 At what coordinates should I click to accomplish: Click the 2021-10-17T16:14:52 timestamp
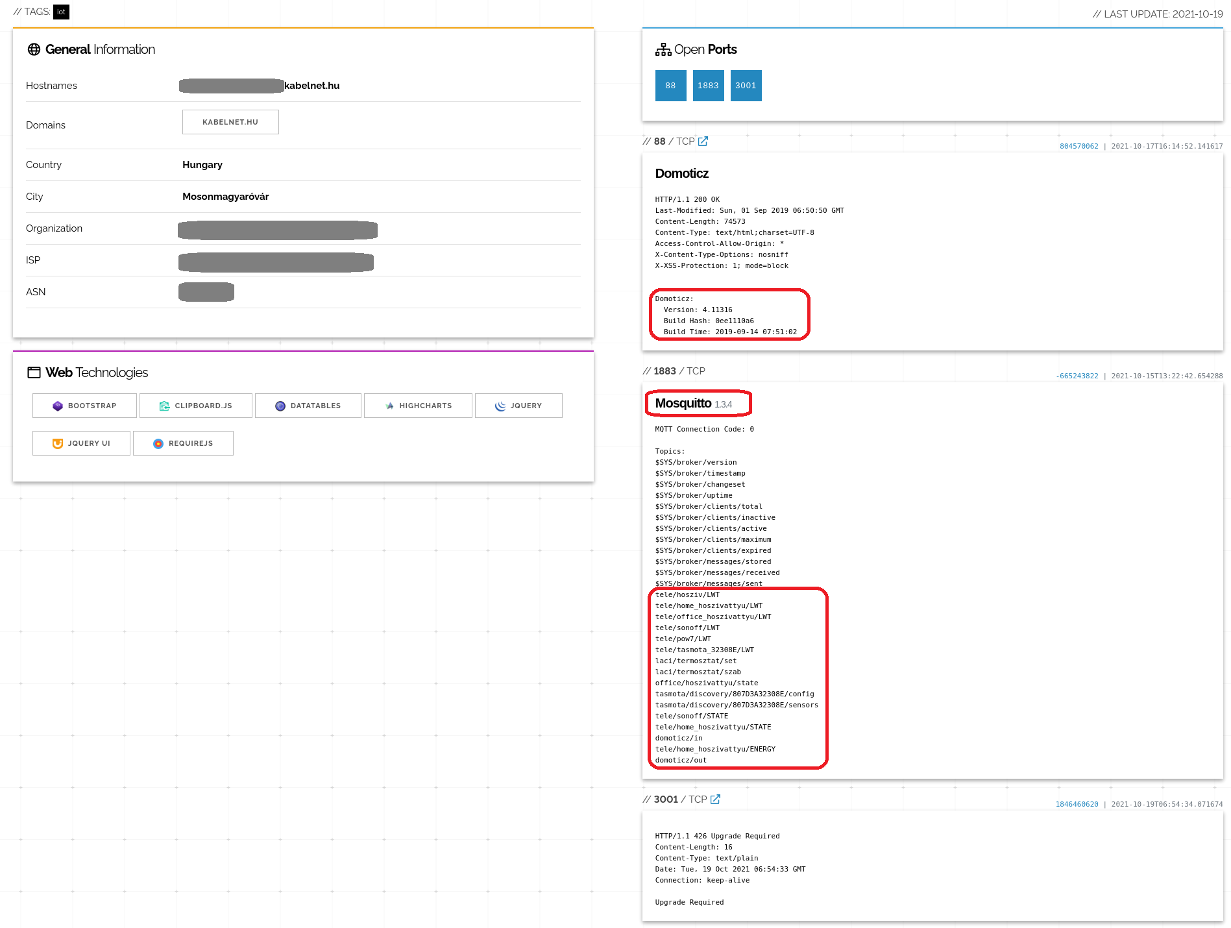point(1167,146)
